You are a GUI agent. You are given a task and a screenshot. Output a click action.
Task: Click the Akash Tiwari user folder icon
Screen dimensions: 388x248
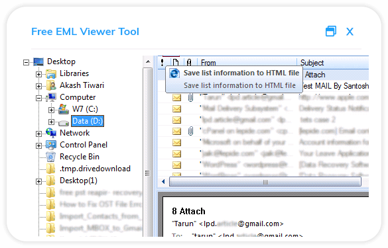coord(51,85)
